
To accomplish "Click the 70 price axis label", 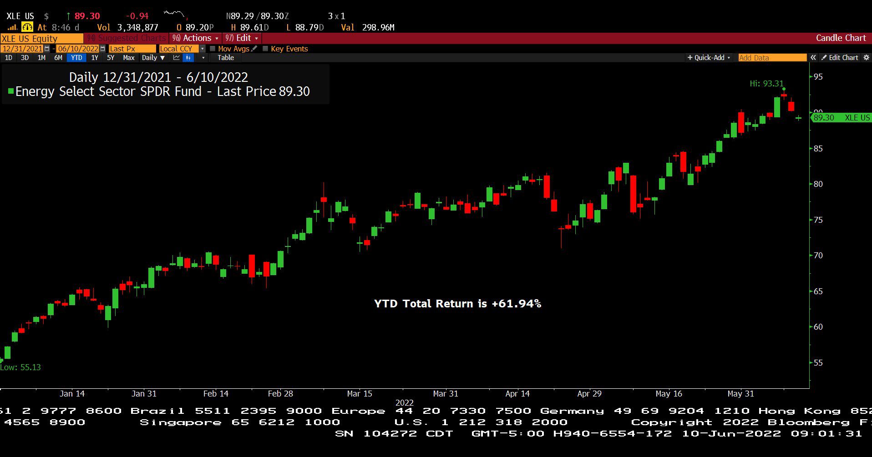I will pos(818,256).
